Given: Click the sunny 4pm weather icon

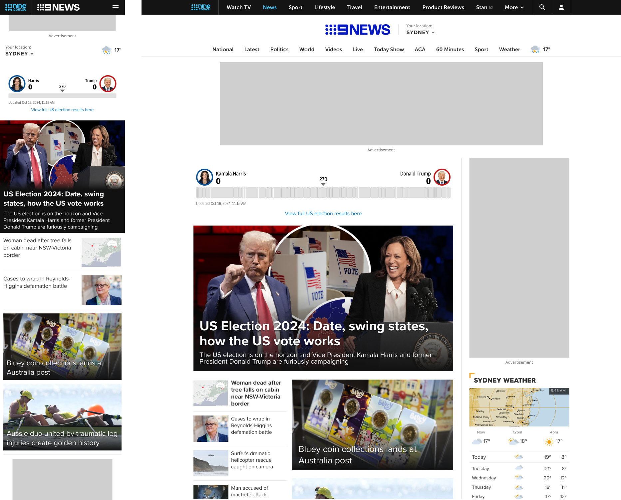Looking at the screenshot, I should pyautogui.click(x=549, y=442).
